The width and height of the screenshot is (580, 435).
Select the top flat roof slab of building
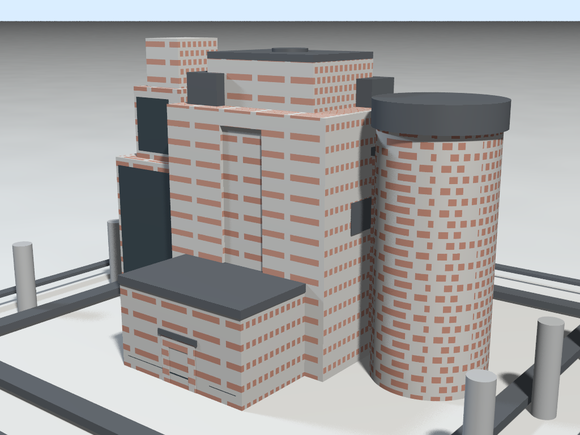click(x=289, y=56)
